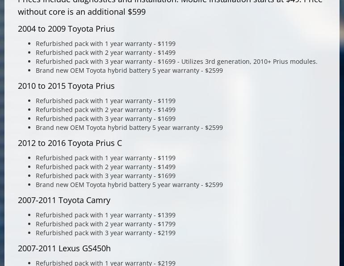344x266 pixels.
Task: Select the Prius C 1 year warranty $1199 line
Action: coord(105,158)
